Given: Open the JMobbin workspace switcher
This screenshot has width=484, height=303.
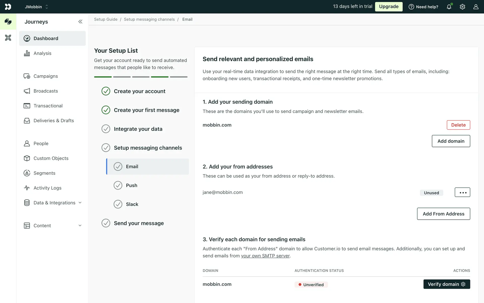Looking at the screenshot, I should (x=36, y=7).
